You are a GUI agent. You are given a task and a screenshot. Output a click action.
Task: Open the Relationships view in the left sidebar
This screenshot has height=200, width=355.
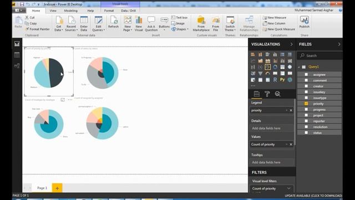[x=17, y=66]
